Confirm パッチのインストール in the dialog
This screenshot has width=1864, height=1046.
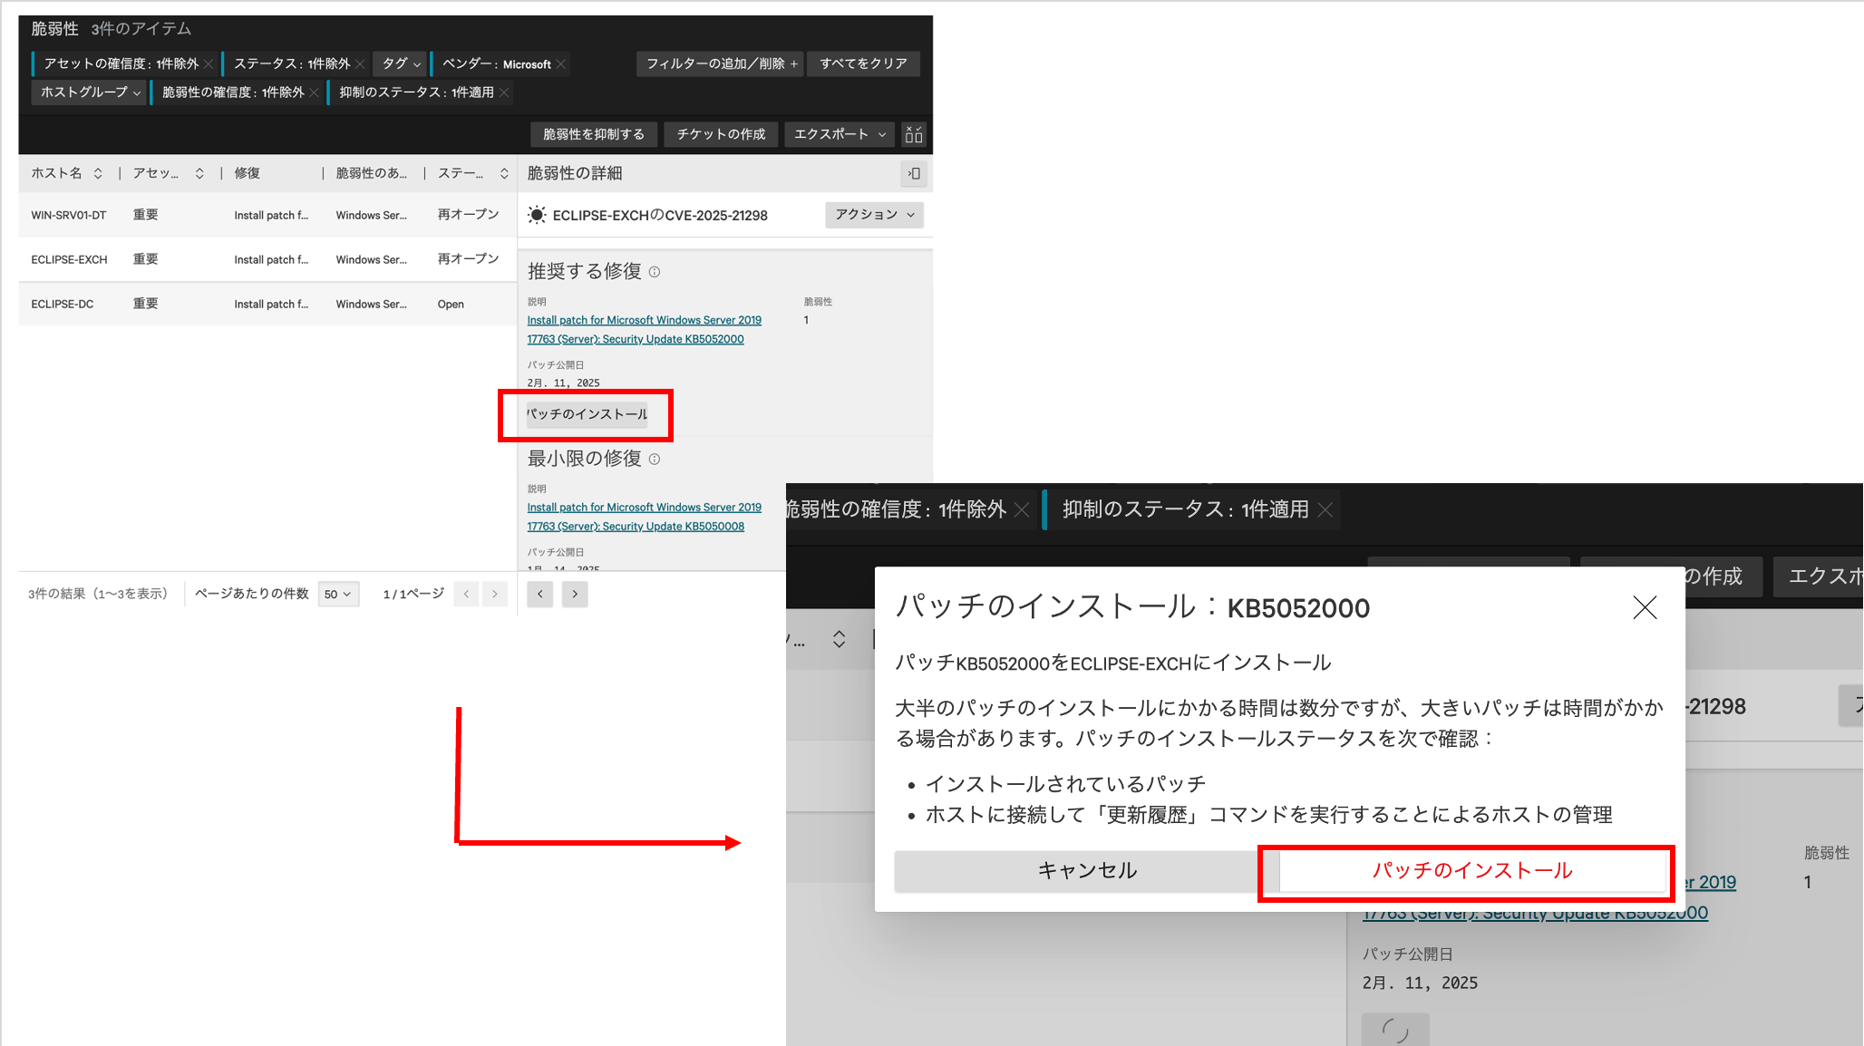[x=1472, y=871]
